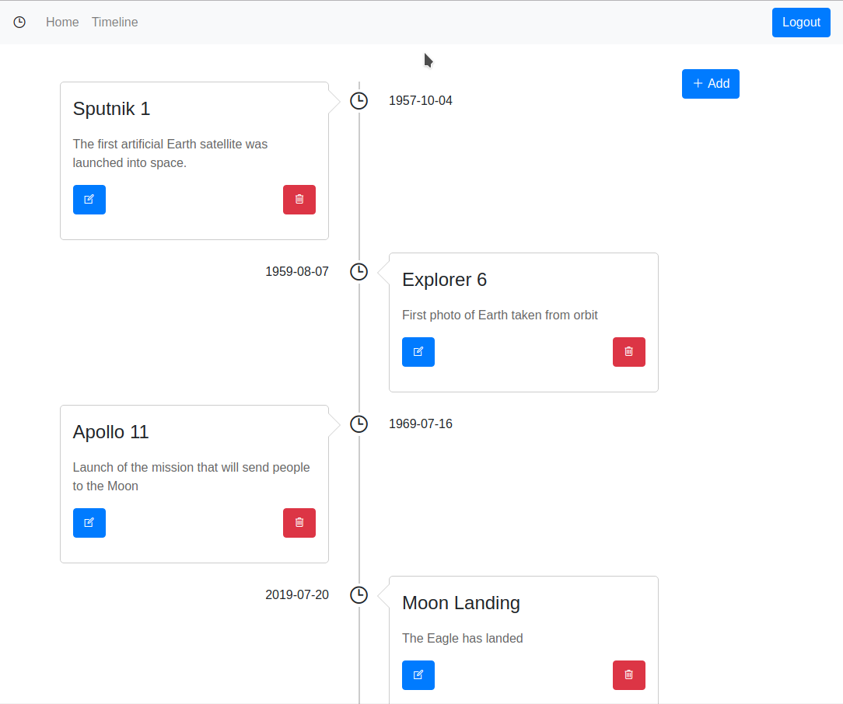Click the 1957-10-04 clock marker
Image resolution: width=843 pixels, height=704 pixels.
pos(359,101)
